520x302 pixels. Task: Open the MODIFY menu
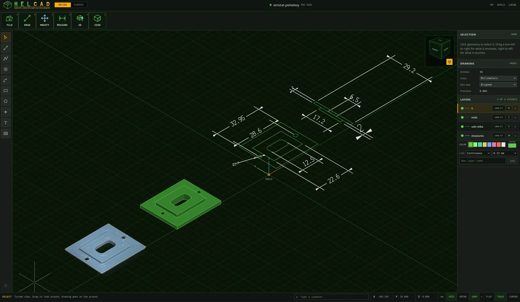tap(45, 20)
